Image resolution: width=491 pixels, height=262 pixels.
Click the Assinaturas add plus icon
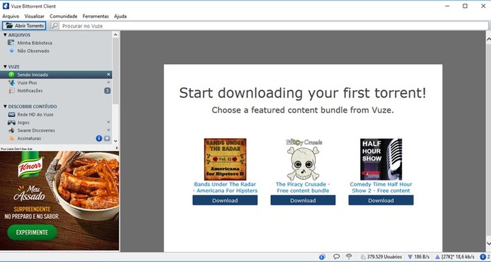tap(107, 138)
